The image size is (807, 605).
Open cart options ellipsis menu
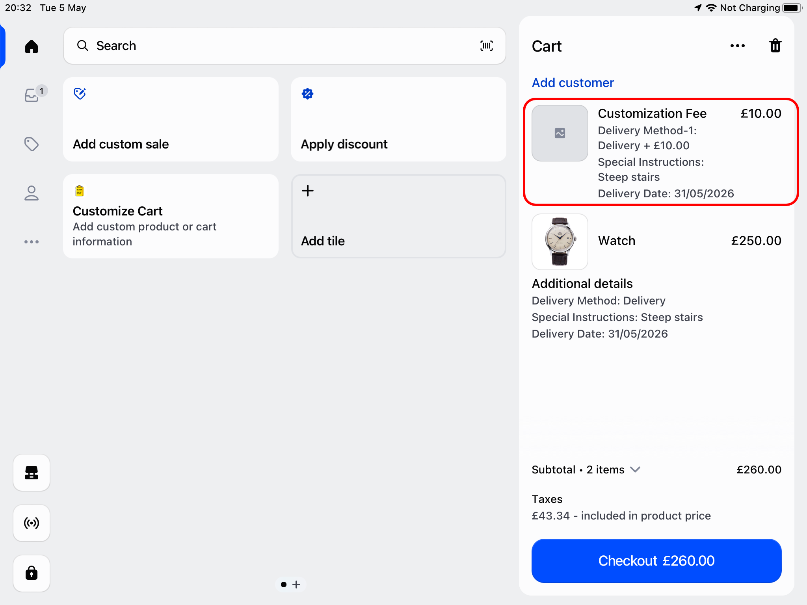[x=737, y=46]
